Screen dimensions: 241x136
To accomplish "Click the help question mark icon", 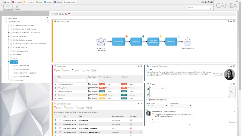I will tap(202, 2).
